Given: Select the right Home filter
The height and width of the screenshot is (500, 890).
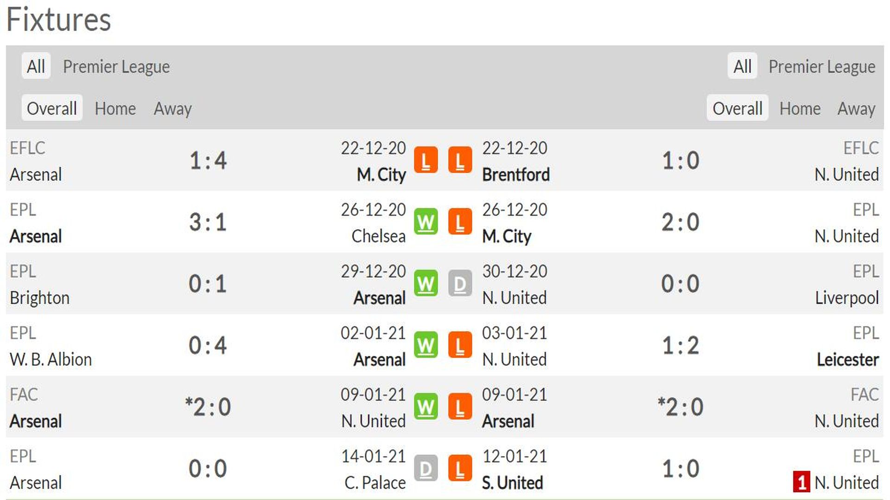Looking at the screenshot, I should pyautogui.click(x=800, y=108).
